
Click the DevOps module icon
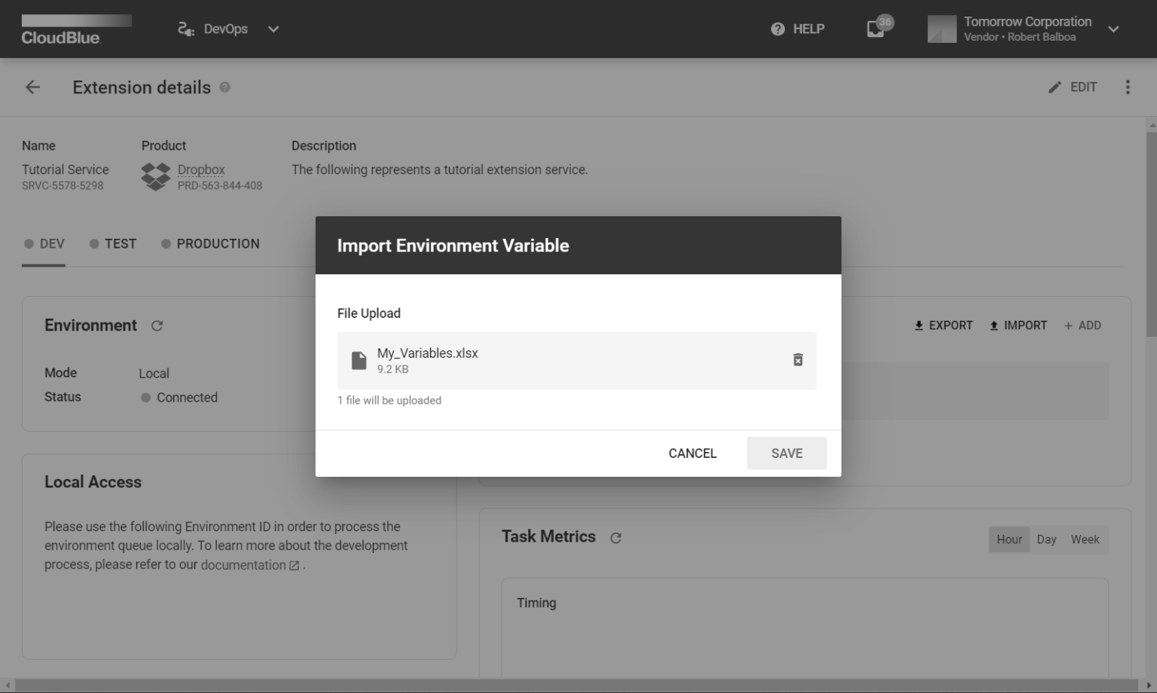[185, 29]
